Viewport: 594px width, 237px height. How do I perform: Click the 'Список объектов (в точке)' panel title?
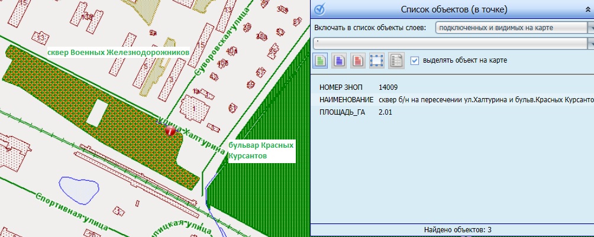point(454,9)
